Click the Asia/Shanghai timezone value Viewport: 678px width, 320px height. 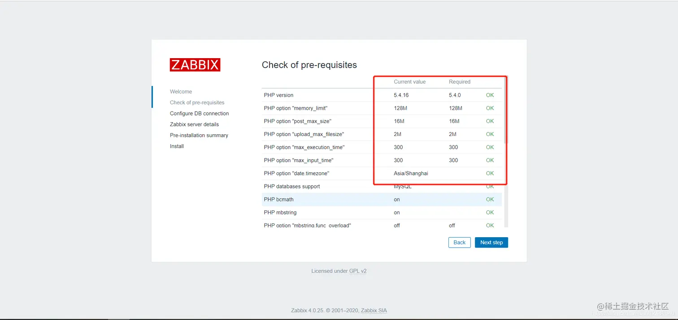tap(411, 173)
